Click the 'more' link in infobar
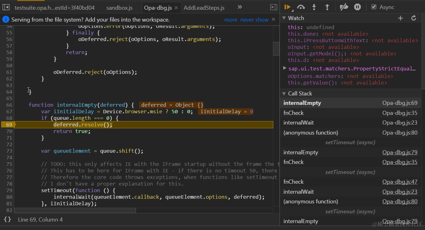Screen dimensions: 425x230 (x=231, y=20)
